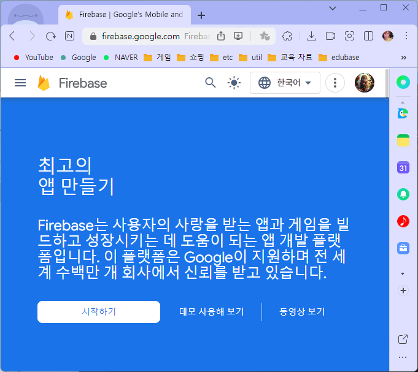Click the Firebase account avatar
This screenshot has width=418, height=372.
tap(365, 83)
